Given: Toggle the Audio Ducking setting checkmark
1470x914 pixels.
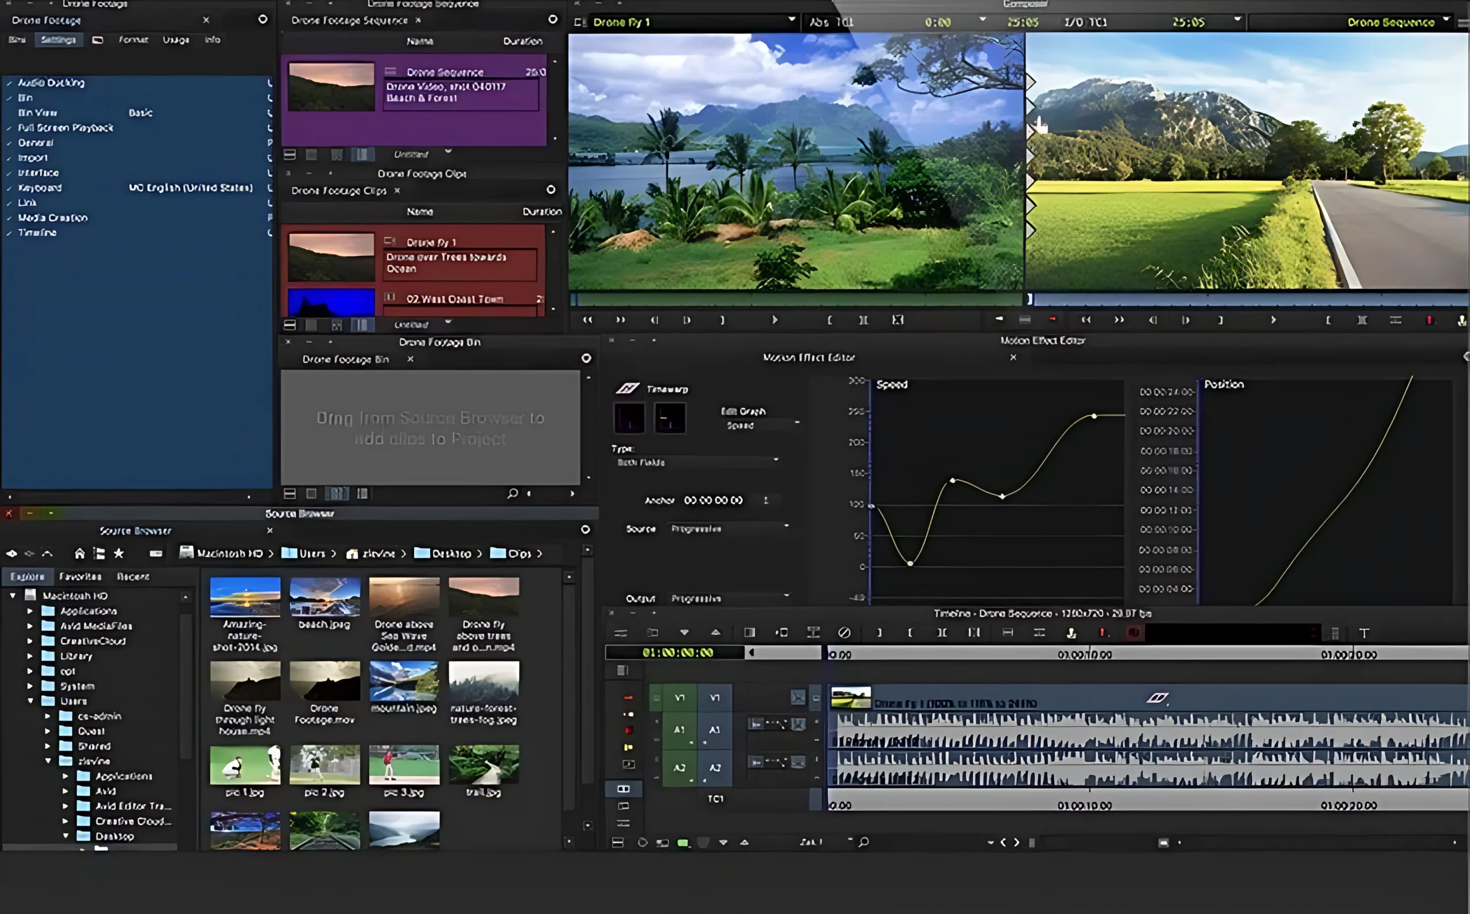Looking at the screenshot, I should pyautogui.click(x=9, y=82).
